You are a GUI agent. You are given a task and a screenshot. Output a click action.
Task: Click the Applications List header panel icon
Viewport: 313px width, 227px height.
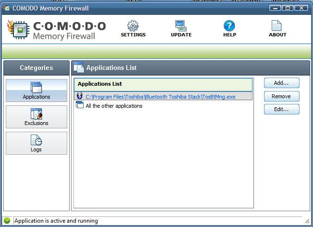79,68
